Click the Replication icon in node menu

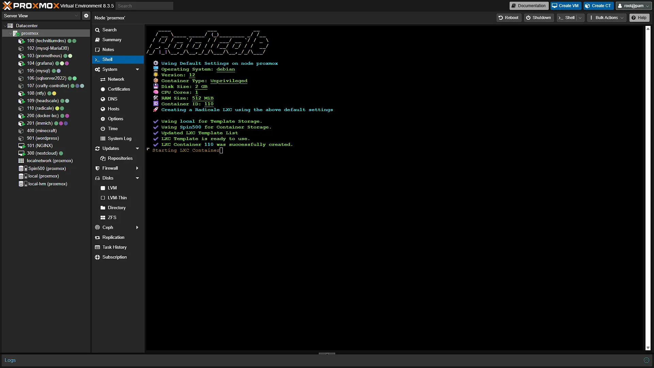tap(97, 237)
